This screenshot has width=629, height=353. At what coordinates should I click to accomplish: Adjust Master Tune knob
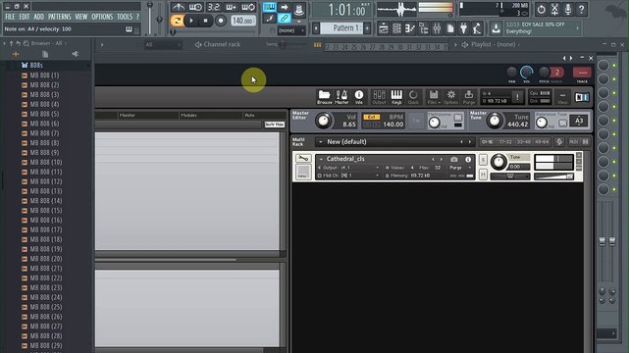point(495,121)
